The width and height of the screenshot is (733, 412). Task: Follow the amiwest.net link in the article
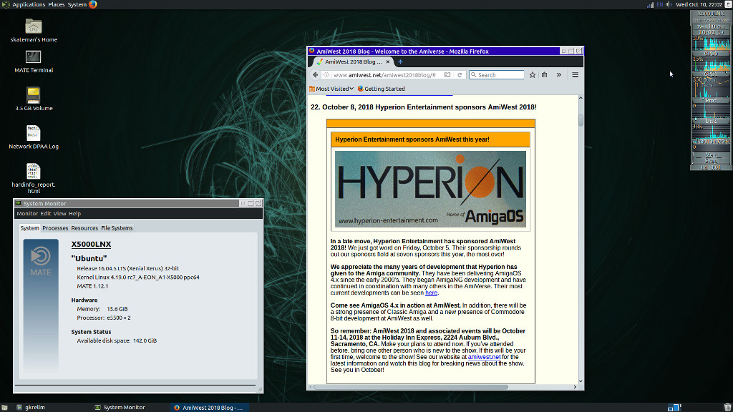click(x=485, y=357)
